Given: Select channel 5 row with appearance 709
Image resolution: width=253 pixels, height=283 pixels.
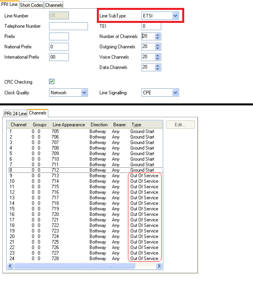Looking at the screenshot, I should (85, 154).
